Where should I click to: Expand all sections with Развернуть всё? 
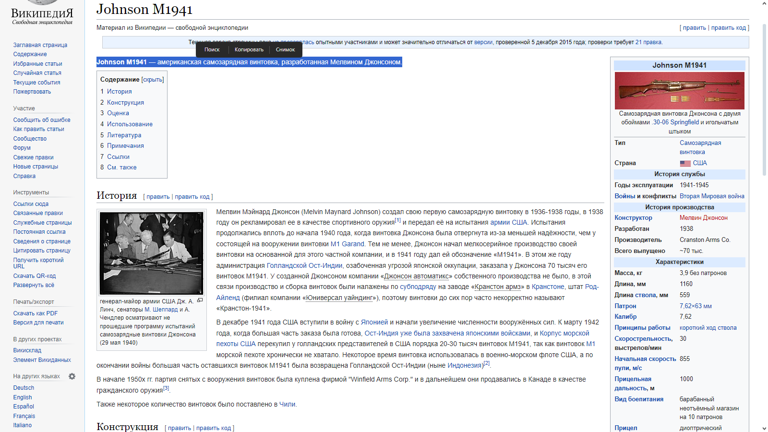tap(34, 285)
